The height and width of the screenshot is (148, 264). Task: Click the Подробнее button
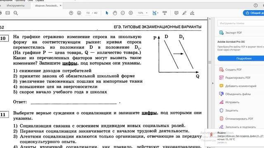[244, 58]
